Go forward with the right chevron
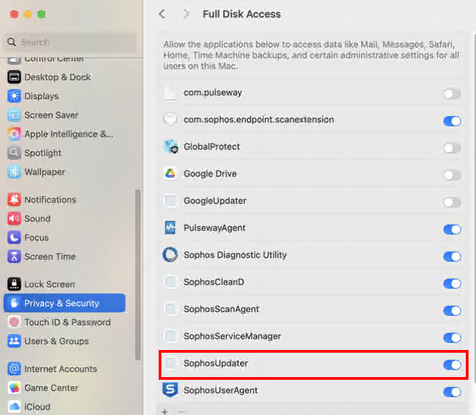 click(186, 14)
